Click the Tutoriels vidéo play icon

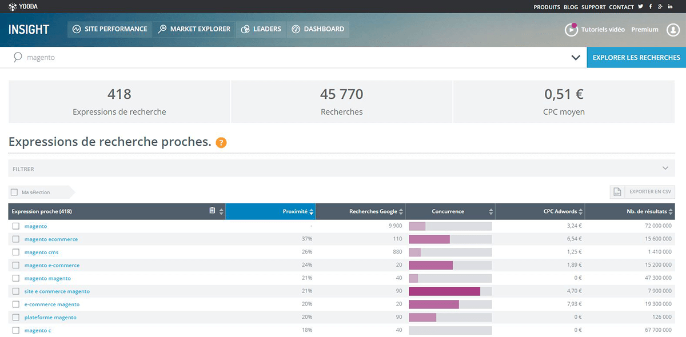pyautogui.click(x=571, y=30)
